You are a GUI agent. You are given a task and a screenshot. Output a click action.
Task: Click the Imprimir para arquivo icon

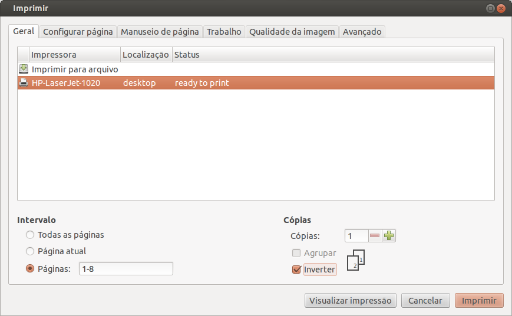24,69
